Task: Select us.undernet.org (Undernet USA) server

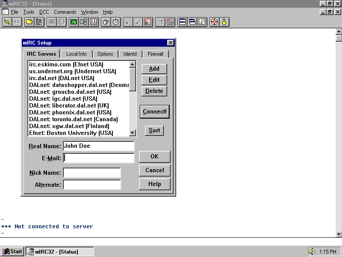Action: [79, 71]
